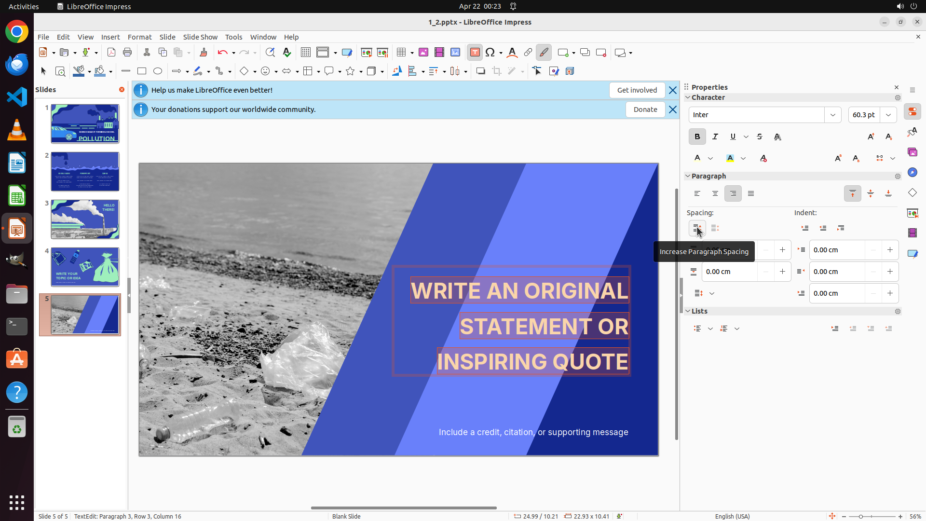Open the Format menu

(139, 37)
